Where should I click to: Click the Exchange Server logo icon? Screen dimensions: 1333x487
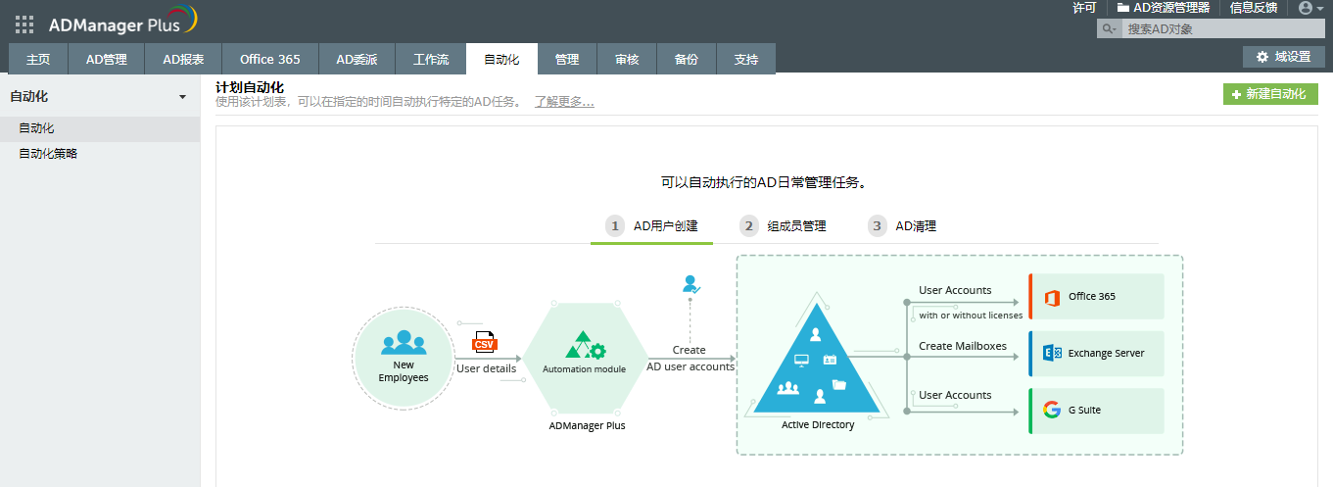[1053, 354]
